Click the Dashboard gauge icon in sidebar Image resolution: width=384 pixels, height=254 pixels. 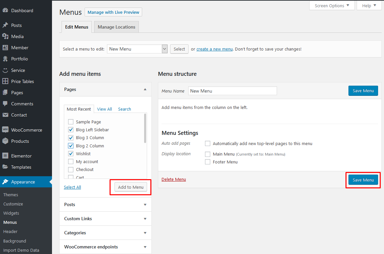pos(5,11)
